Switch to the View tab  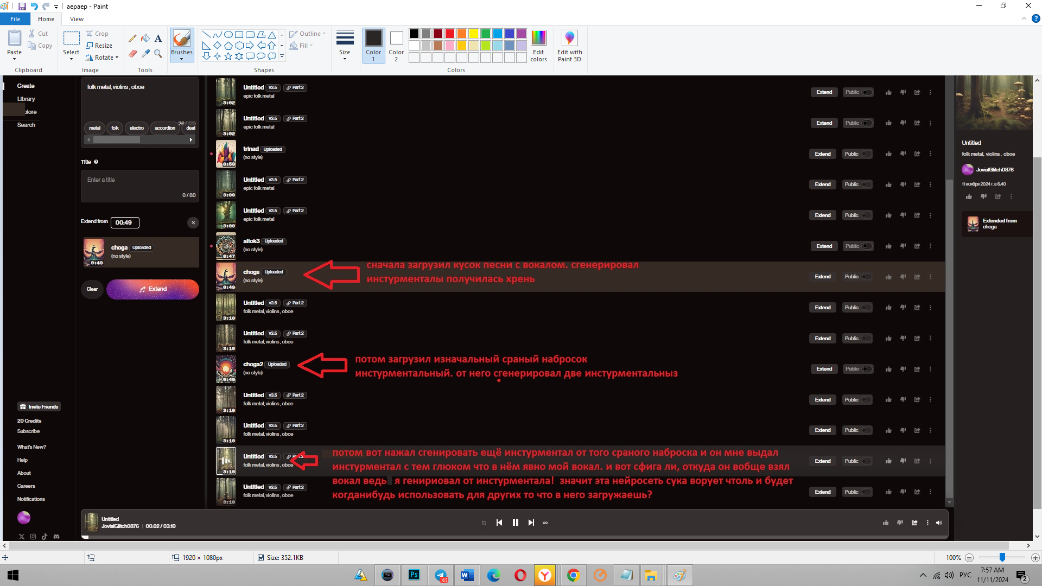pos(77,19)
